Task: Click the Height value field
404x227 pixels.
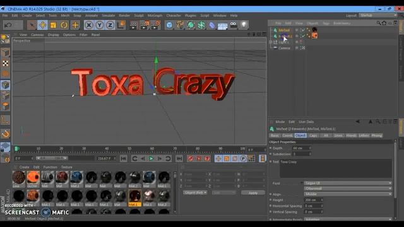Action: 313,200
